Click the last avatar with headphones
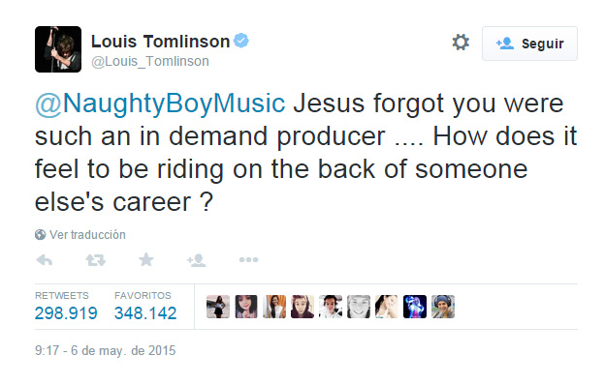Image resolution: width=605 pixels, height=385 pixels. point(443,307)
